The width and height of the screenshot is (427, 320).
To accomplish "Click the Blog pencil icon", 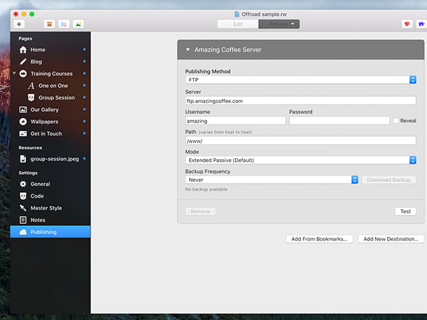I will pyautogui.click(x=23, y=62).
